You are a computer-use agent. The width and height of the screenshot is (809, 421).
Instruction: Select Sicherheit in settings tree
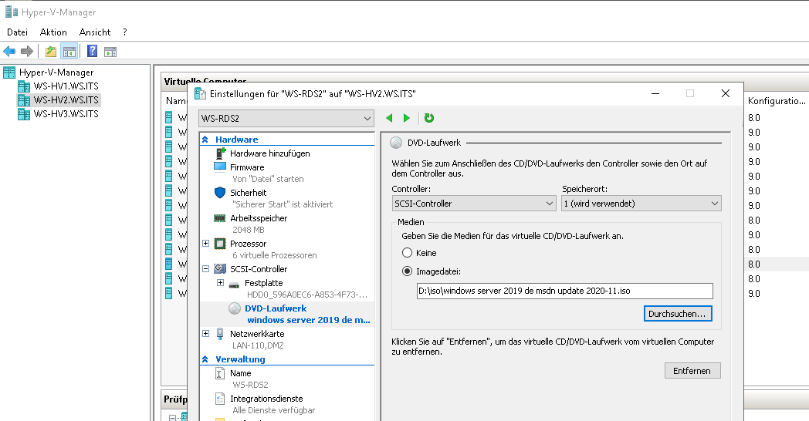[x=248, y=192]
